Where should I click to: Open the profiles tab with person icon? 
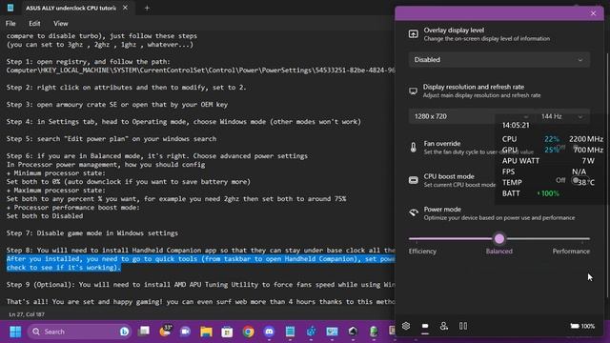click(x=444, y=326)
